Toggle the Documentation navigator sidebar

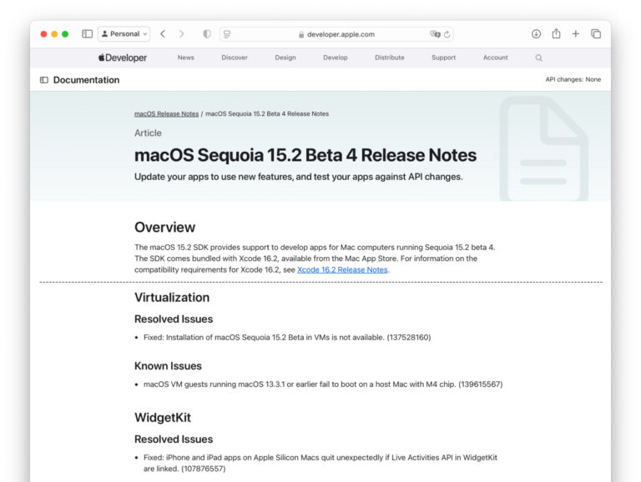(44, 80)
